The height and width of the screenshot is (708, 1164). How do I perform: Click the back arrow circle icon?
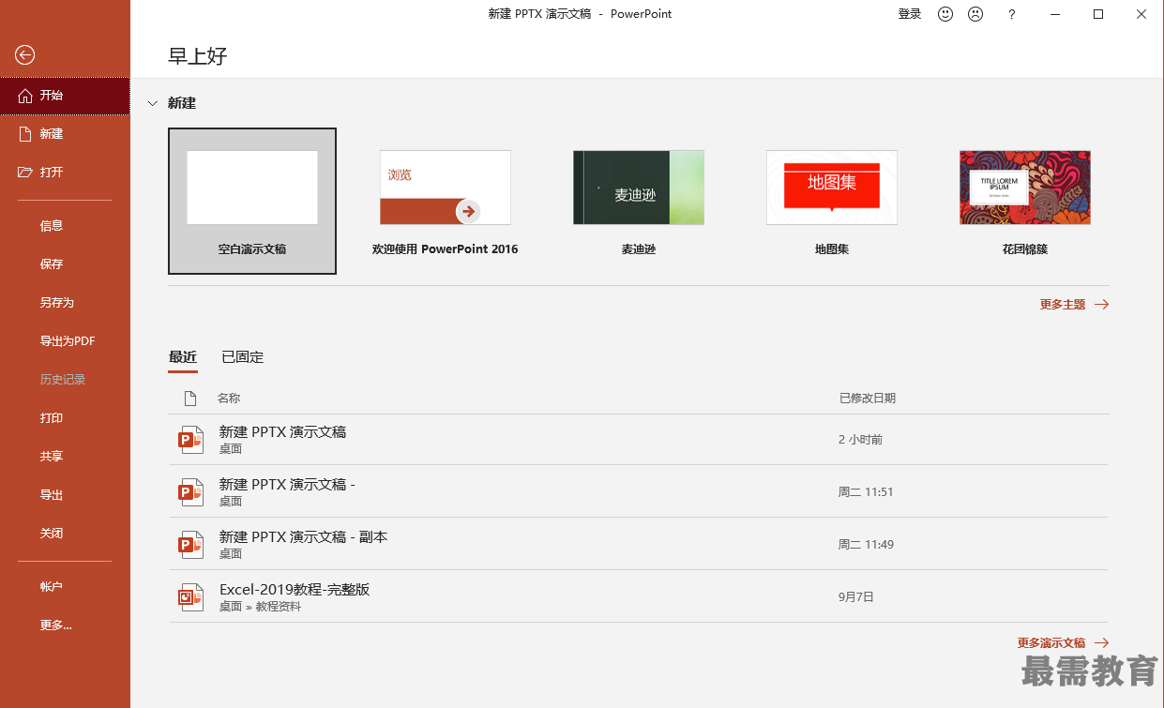pyautogui.click(x=25, y=55)
